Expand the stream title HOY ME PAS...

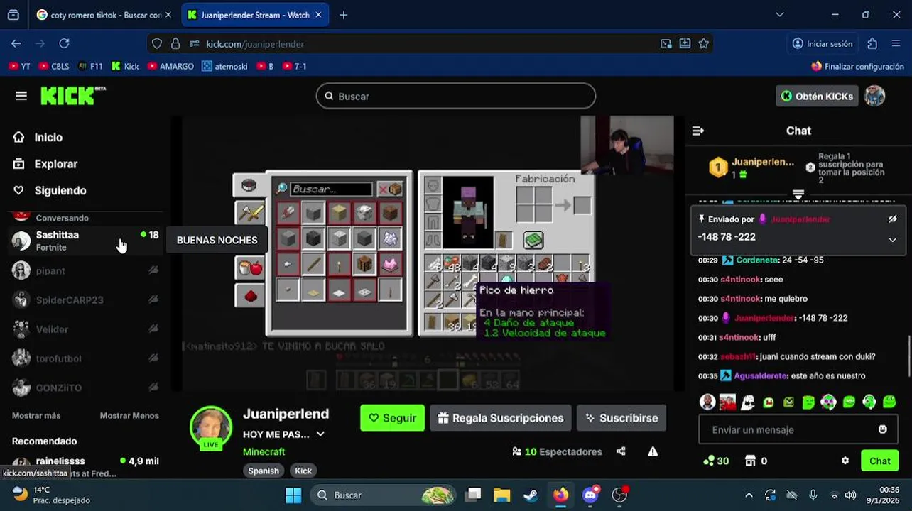(x=320, y=434)
